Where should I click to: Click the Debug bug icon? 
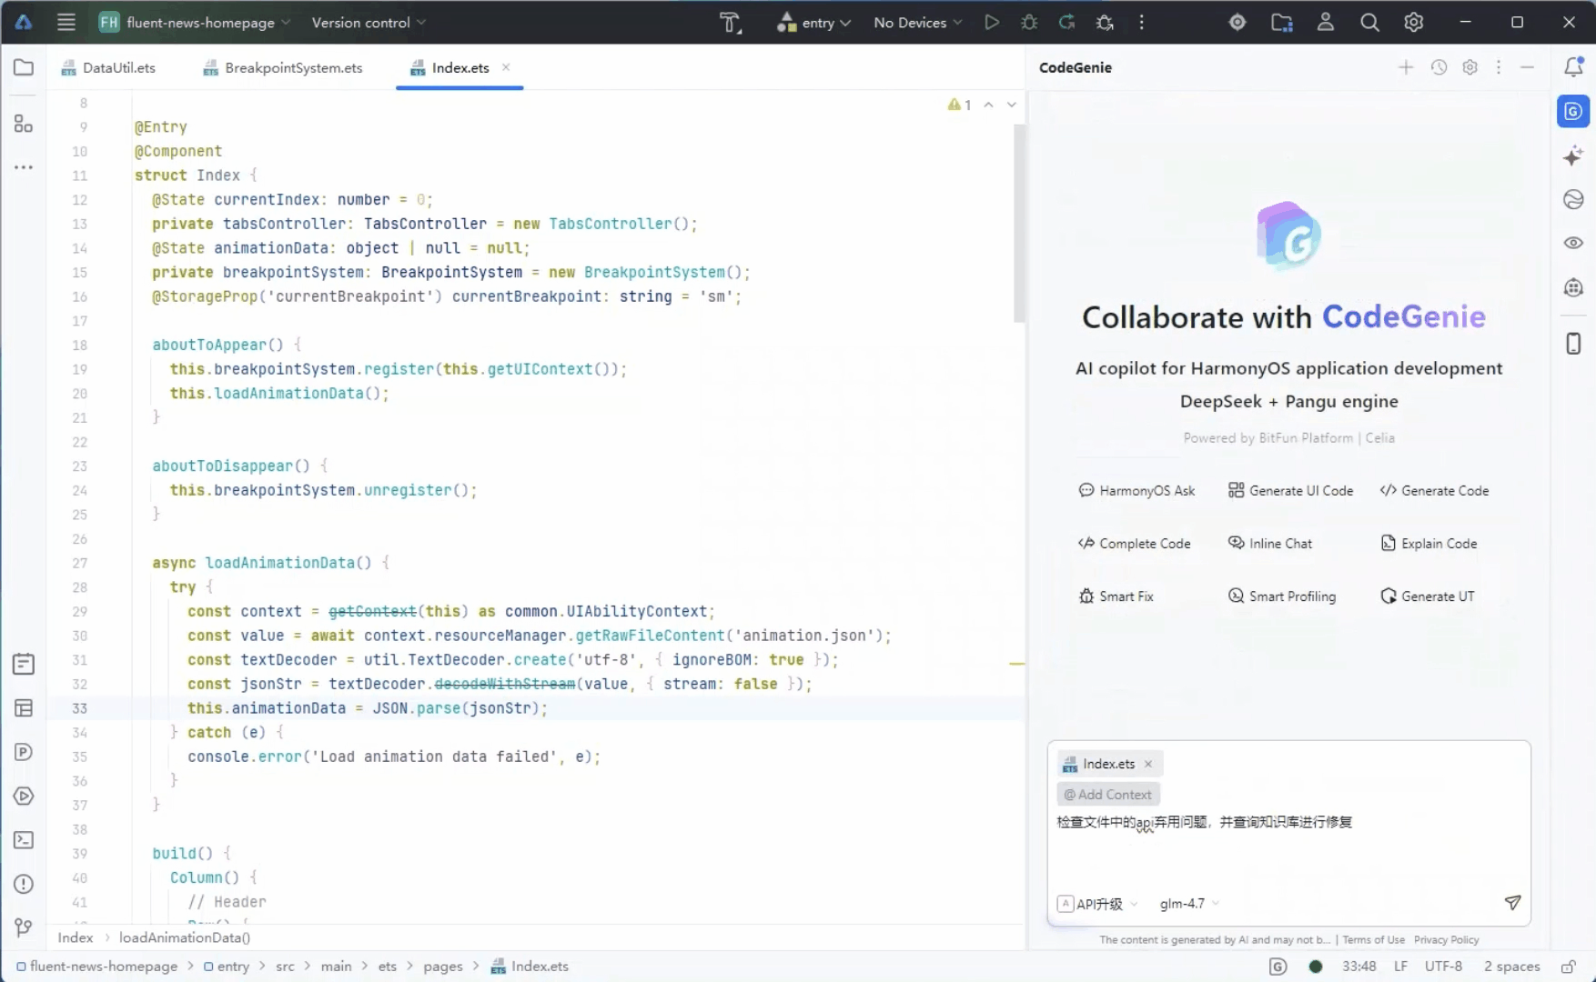pyautogui.click(x=1029, y=23)
